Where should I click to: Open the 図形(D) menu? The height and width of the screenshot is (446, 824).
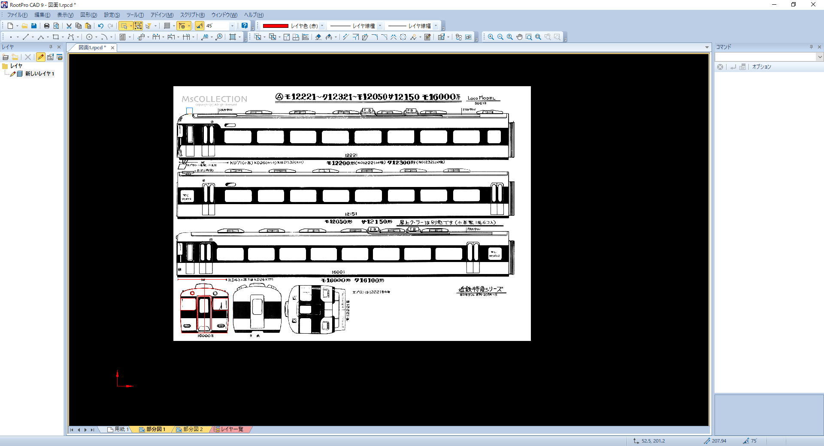[x=88, y=15]
